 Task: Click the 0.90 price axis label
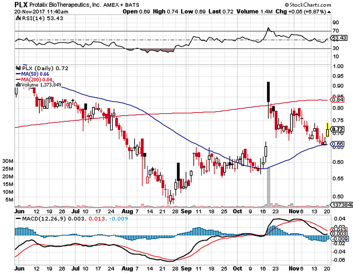[338, 86]
